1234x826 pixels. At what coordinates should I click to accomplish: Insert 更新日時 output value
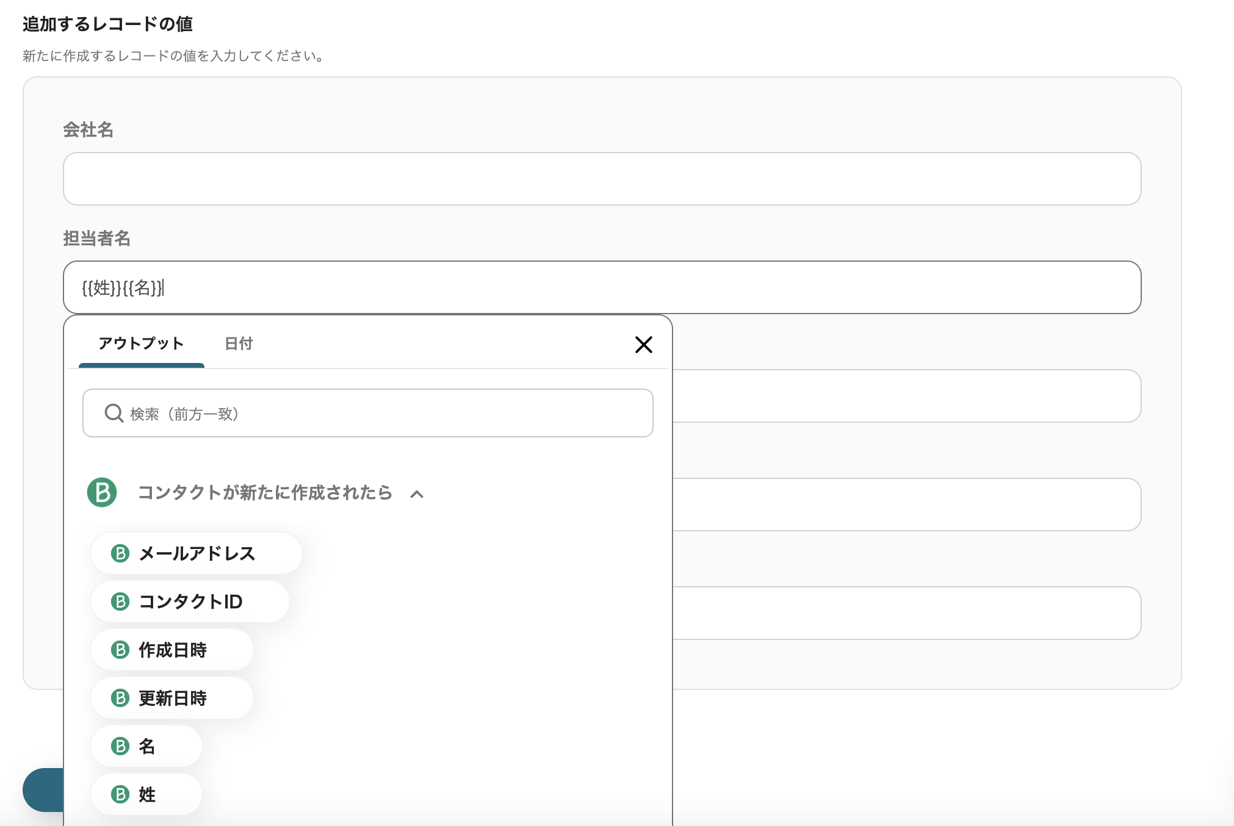coord(173,698)
